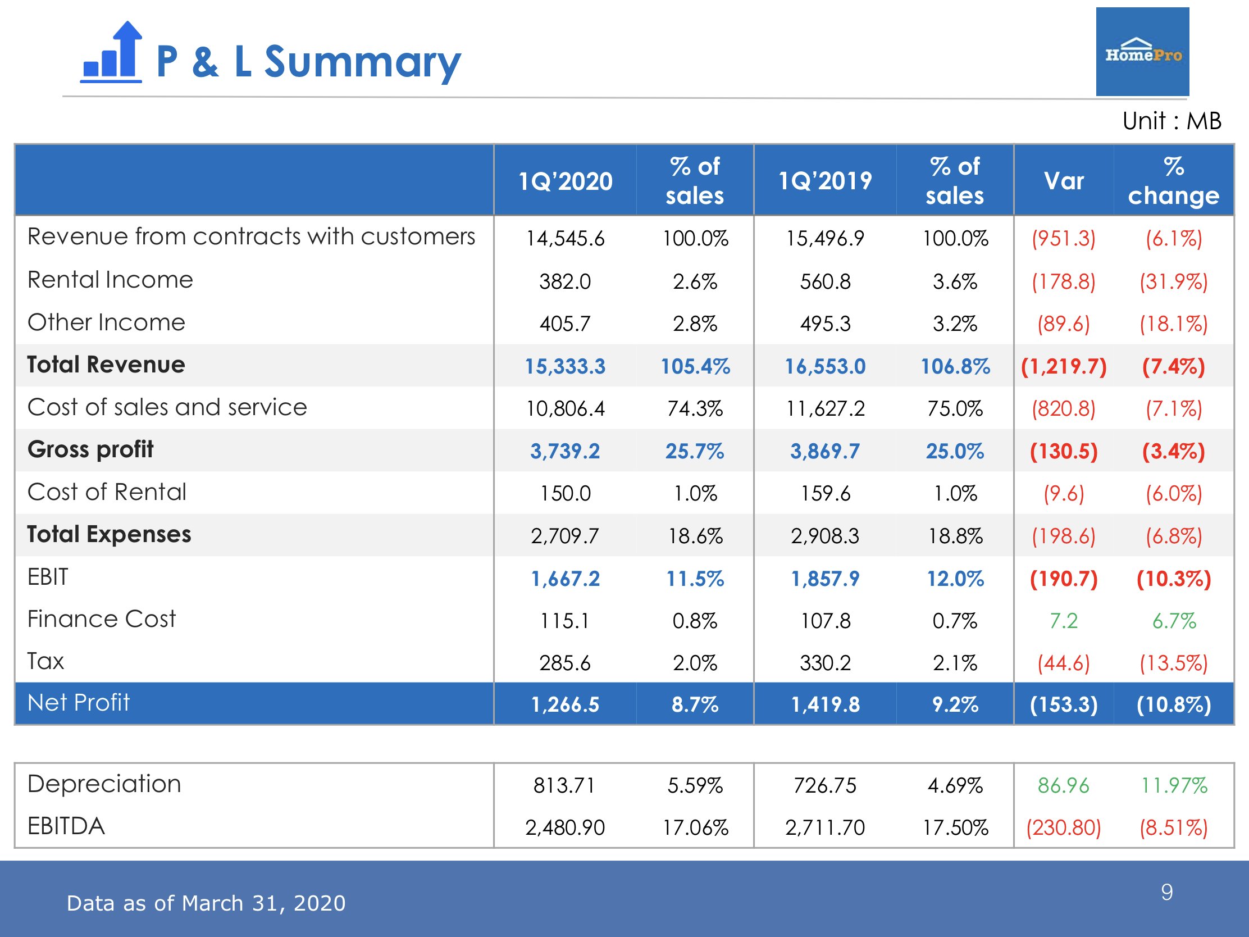Select the EBIT row label
Image resolution: width=1249 pixels, height=937 pixels.
coord(47,577)
